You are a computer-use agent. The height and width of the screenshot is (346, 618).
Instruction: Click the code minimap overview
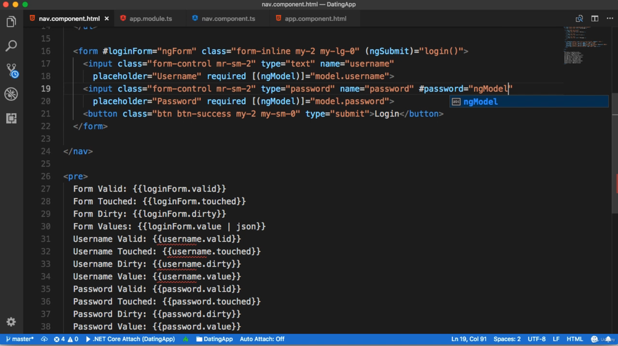(x=585, y=45)
